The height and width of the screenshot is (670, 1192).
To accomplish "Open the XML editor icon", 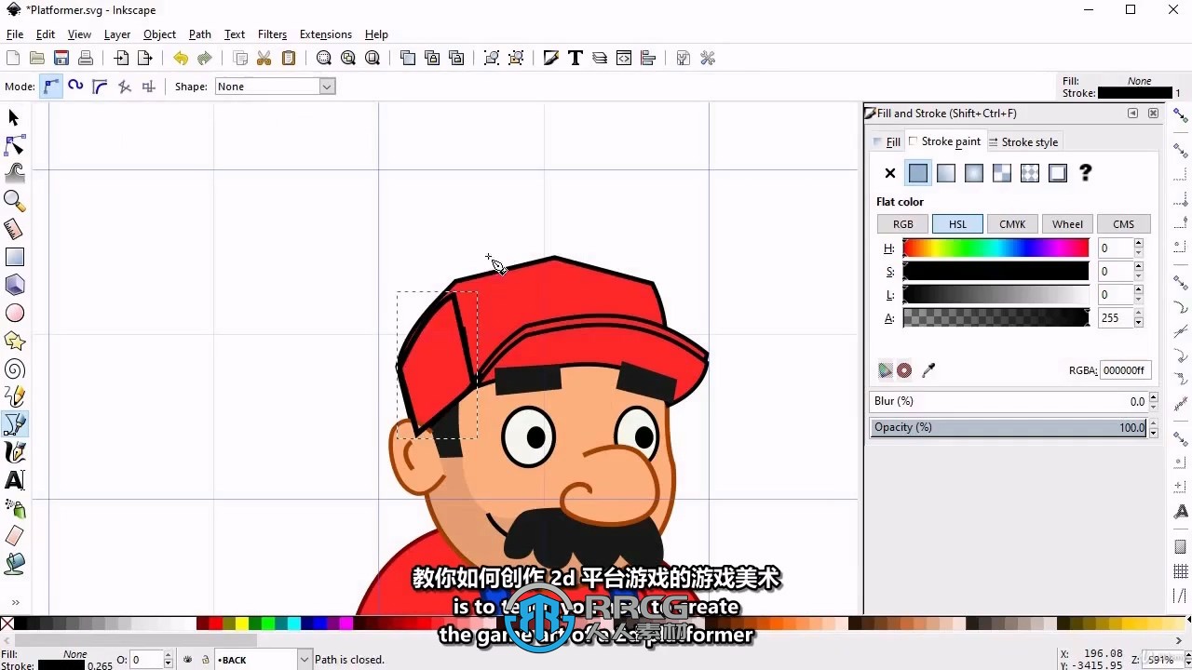I will 624,58.
